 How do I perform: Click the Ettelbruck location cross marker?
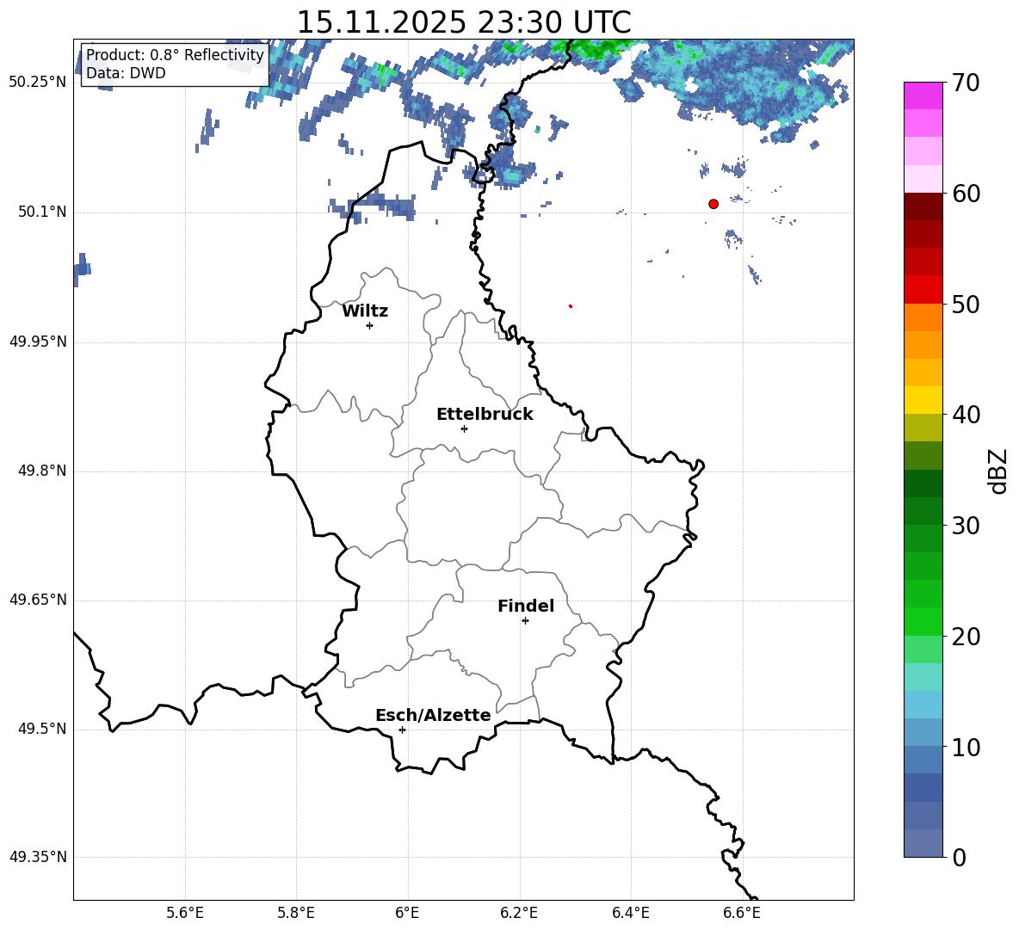[x=464, y=428]
